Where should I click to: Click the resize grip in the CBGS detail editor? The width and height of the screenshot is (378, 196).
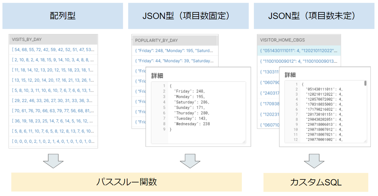[365, 141]
